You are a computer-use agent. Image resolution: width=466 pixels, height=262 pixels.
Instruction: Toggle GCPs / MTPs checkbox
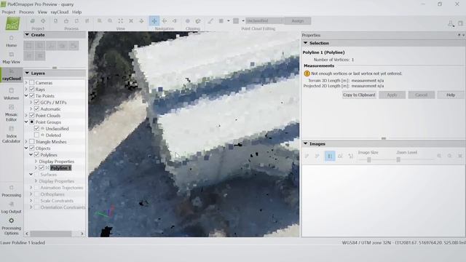tap(36, 102)
